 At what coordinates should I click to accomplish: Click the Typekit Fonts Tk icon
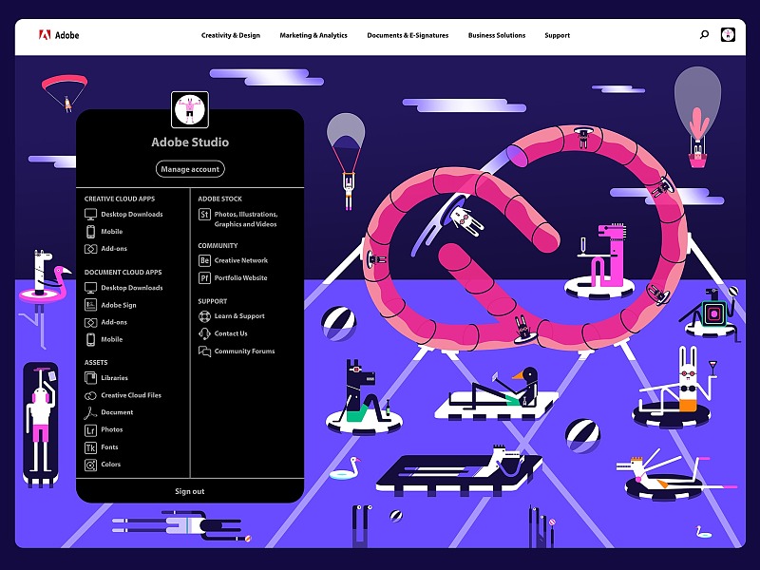click(x=91, y=447)
